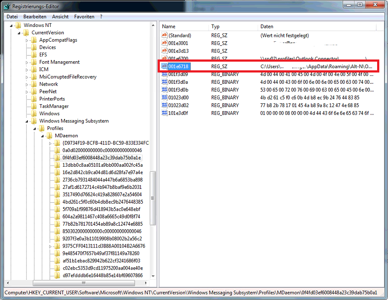
Task: Click the binary icon of 001f3d0a value
Action: click(164, 82)
